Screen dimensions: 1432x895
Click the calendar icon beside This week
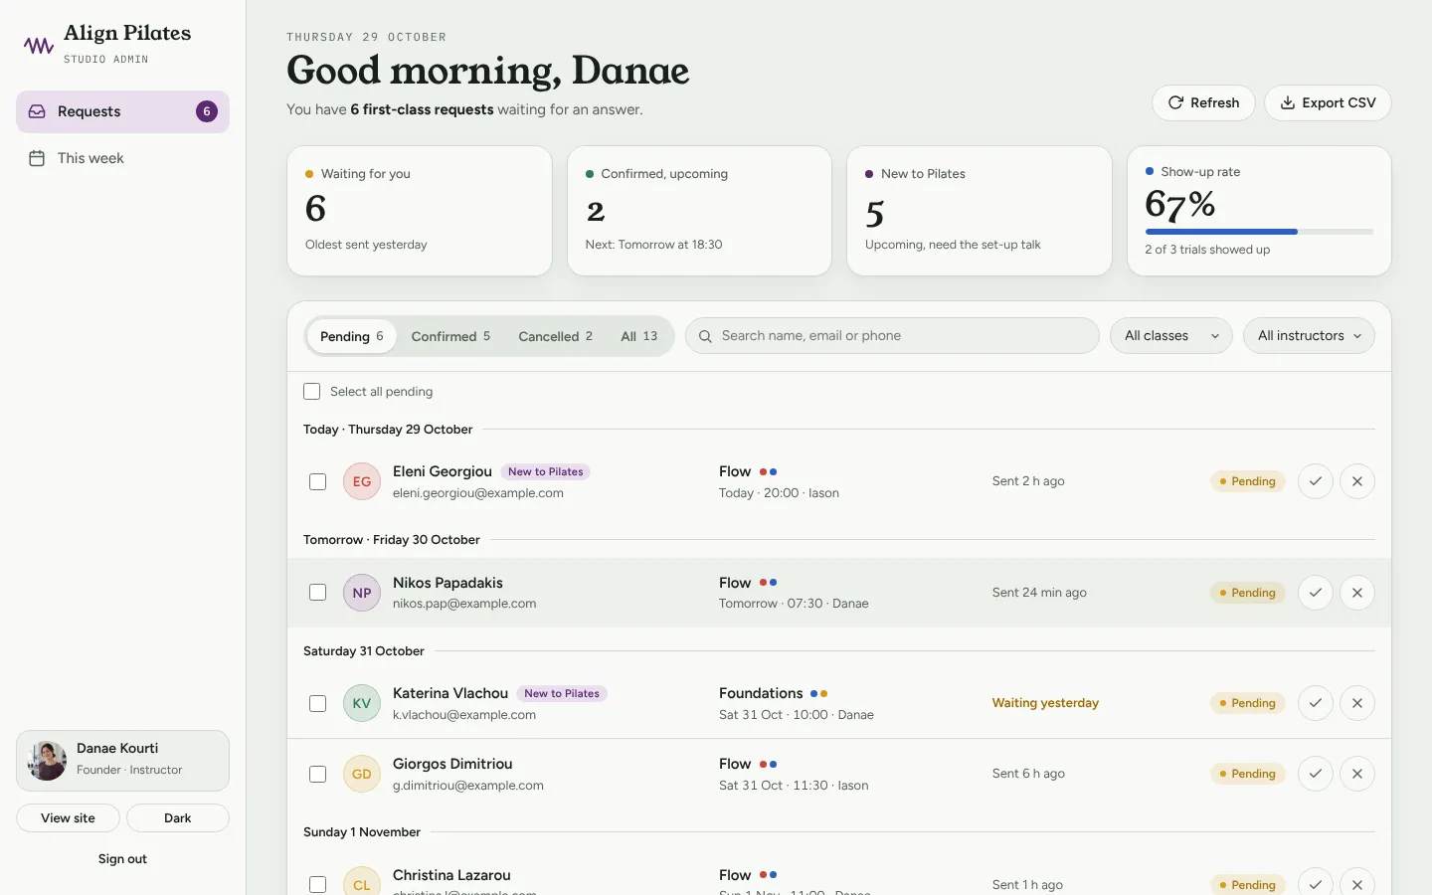37,158
